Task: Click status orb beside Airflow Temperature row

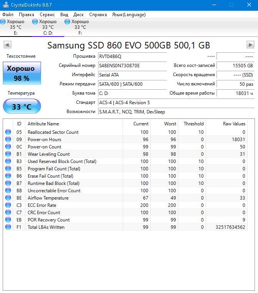Action: tap(8, 198)
